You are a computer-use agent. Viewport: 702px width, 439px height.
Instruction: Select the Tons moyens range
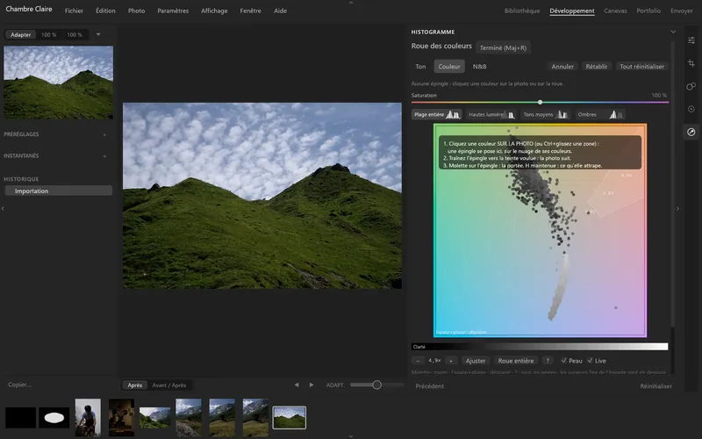pos(546,115)
